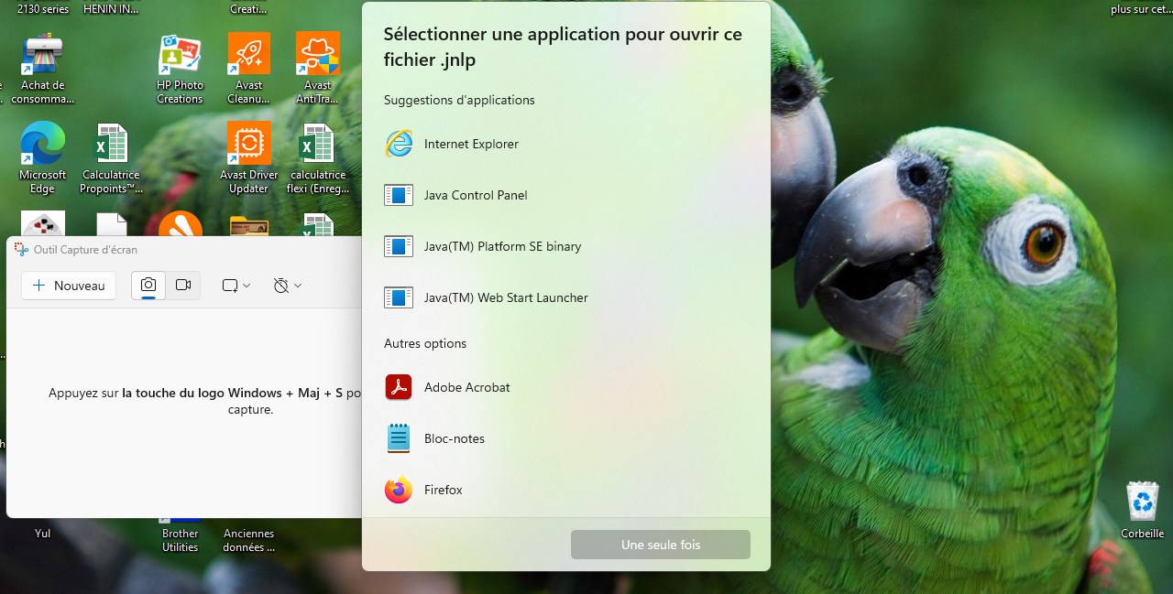
Task: Click the Outil Capture d'écran title bar
Action: (x=183, y=249)
